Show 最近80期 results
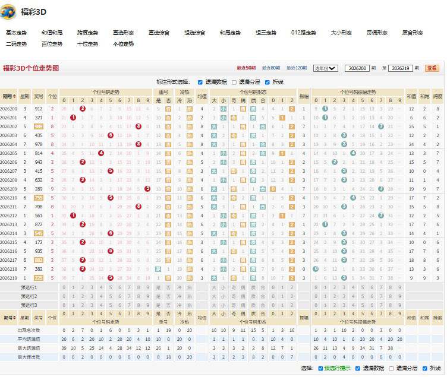447x377 pixels. click(x=271, y=68)
